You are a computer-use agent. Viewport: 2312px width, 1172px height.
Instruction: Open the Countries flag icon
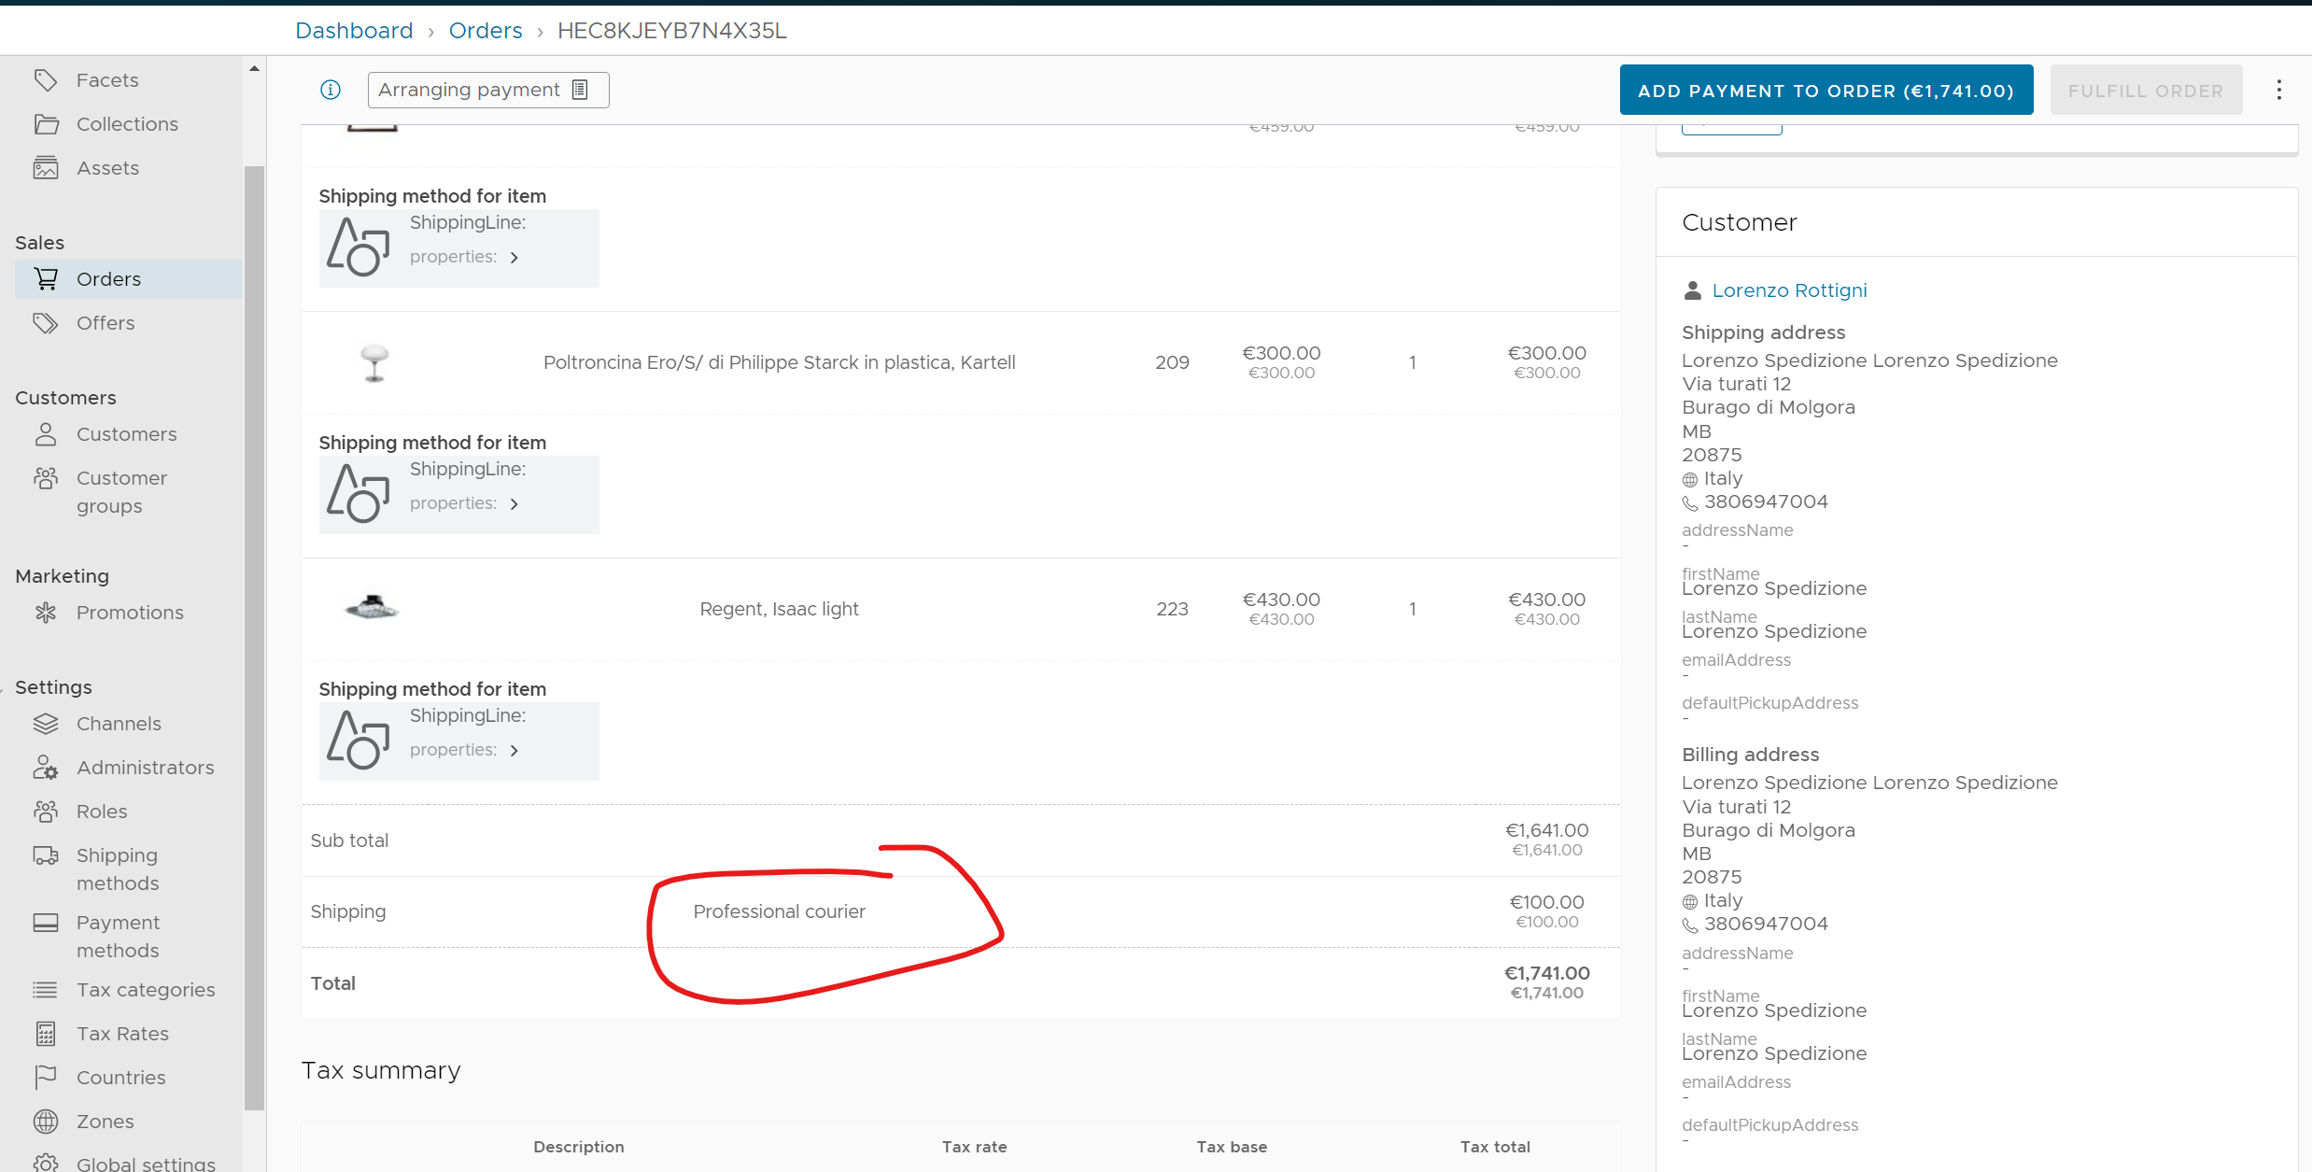[46, 1078]
